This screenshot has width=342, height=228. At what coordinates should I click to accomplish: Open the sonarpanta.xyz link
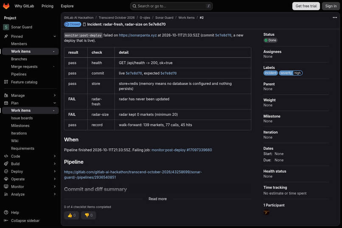click(x=137, y=35)
